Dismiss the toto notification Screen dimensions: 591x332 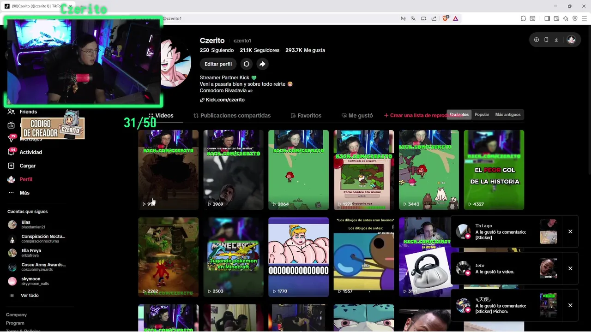click(570, 268)
